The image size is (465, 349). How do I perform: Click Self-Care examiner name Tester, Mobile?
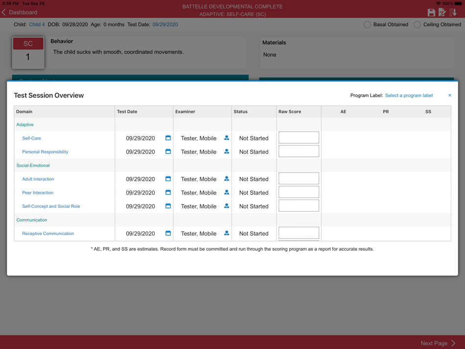coord(199,138)
